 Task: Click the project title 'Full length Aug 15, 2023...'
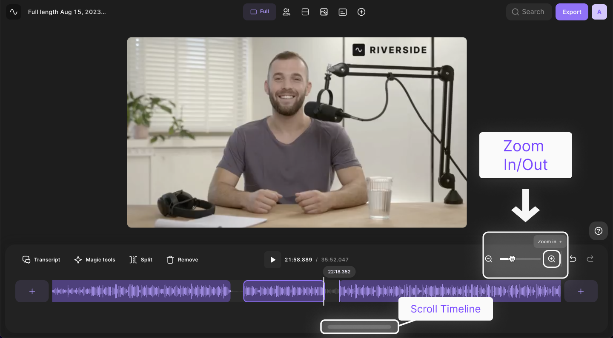[67, 12]
